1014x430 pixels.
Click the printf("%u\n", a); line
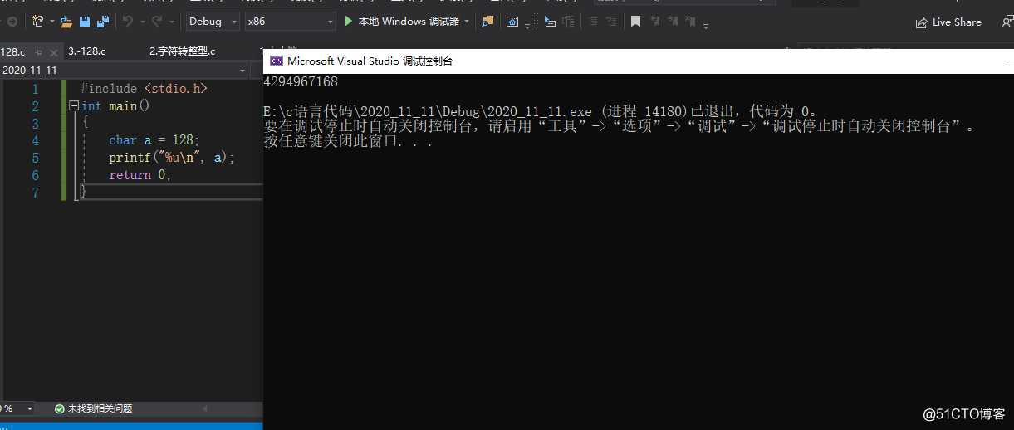pos(172,158)
